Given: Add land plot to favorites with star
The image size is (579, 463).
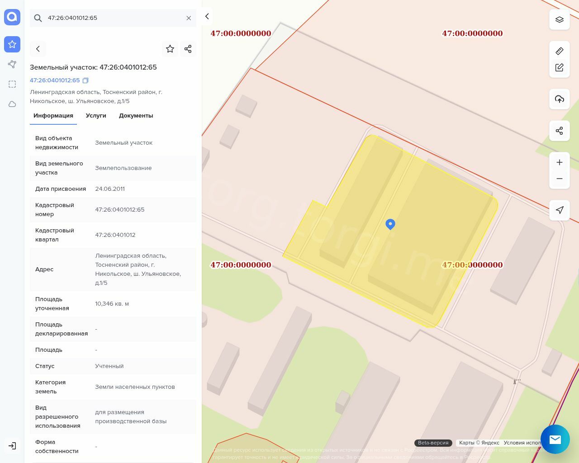Looking at the screenshot, I should coord(170,49).
